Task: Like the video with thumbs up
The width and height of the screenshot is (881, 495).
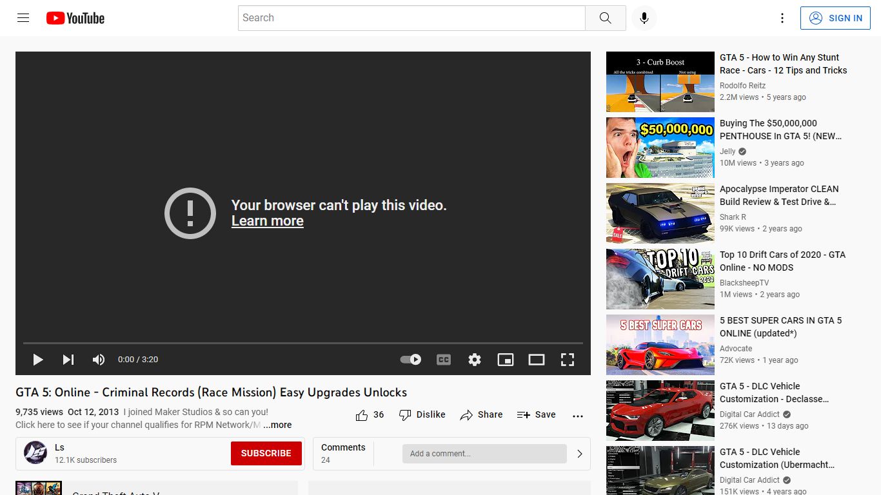Action: click(x=370, y=415)
